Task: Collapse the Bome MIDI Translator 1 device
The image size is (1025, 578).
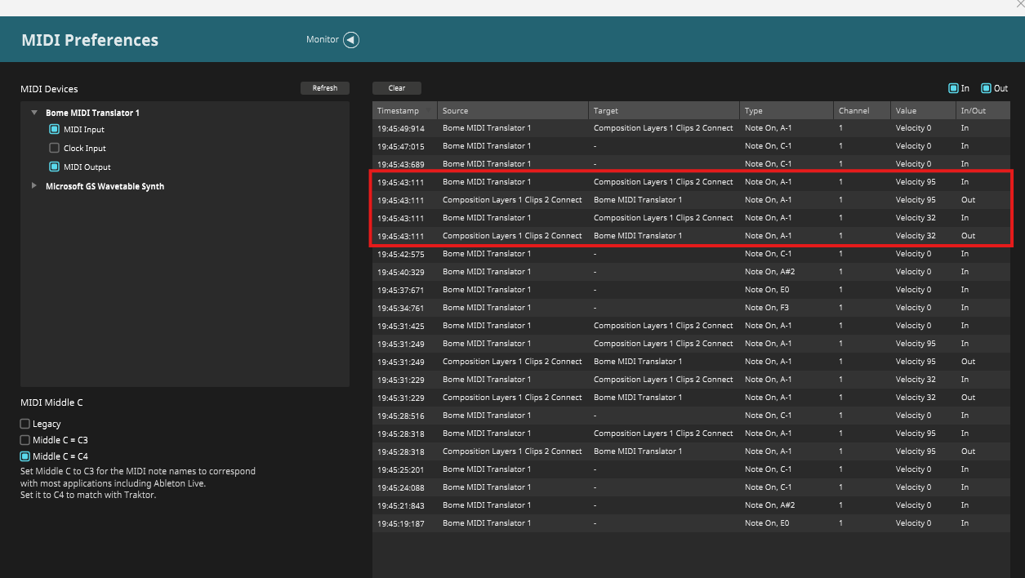Action: click(34, 113)
